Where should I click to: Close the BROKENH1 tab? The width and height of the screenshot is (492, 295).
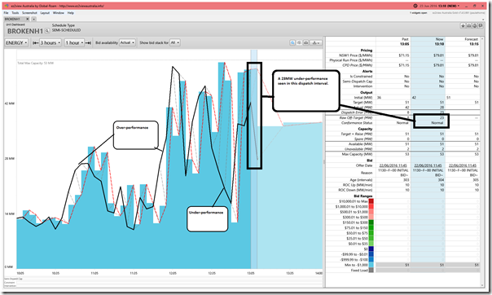click(28, 19)
